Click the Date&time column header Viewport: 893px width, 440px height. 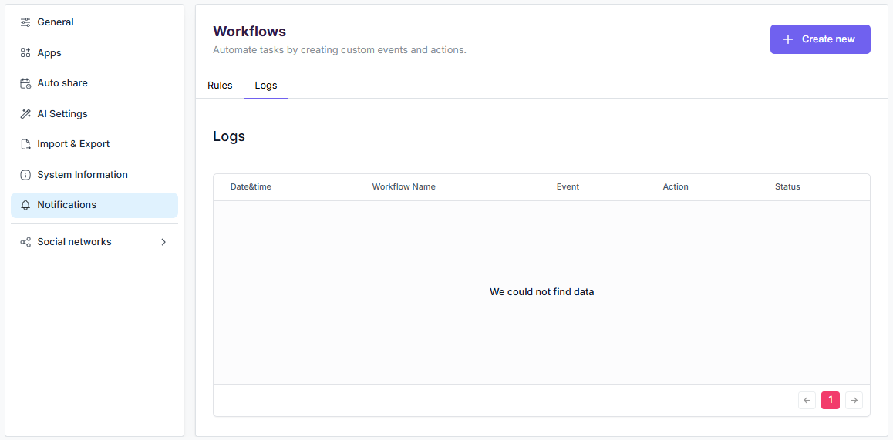click(x=251, y=186)
